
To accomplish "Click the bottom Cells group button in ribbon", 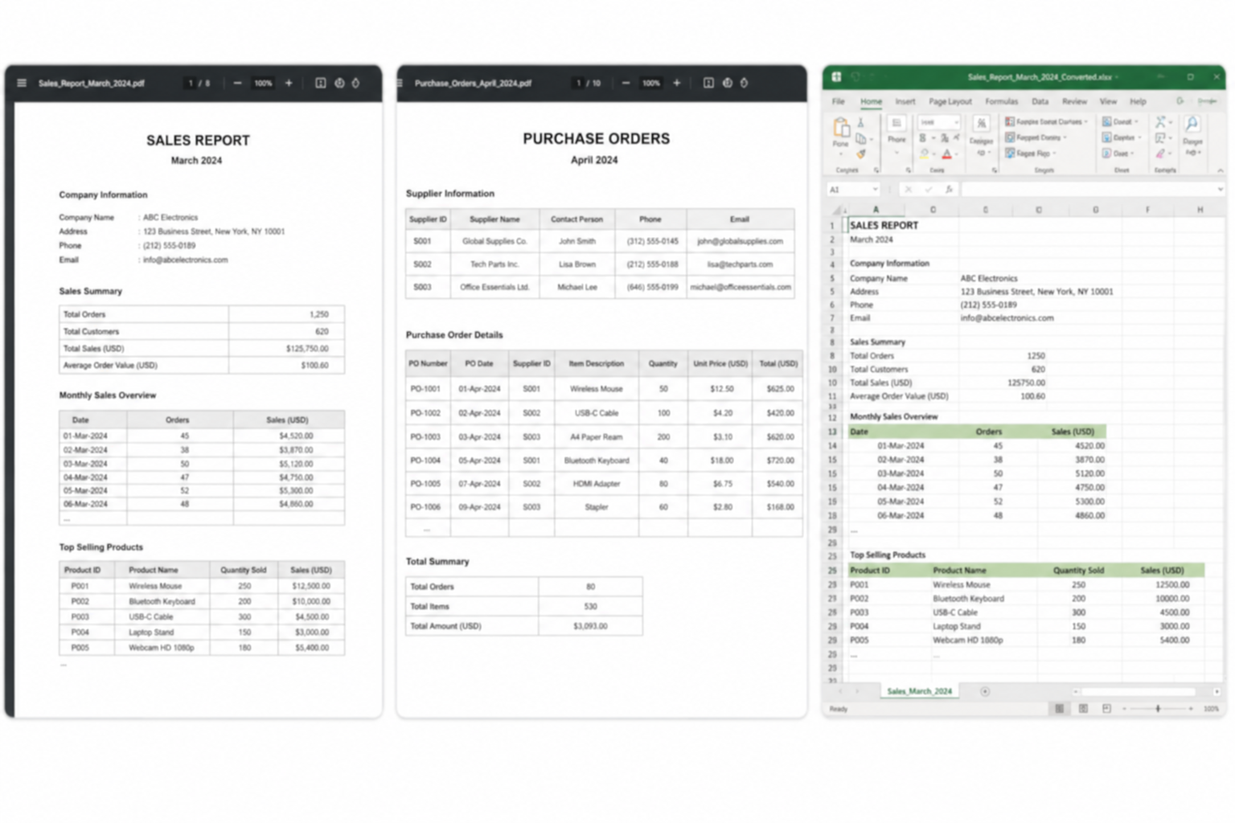I will [1118, 153].
